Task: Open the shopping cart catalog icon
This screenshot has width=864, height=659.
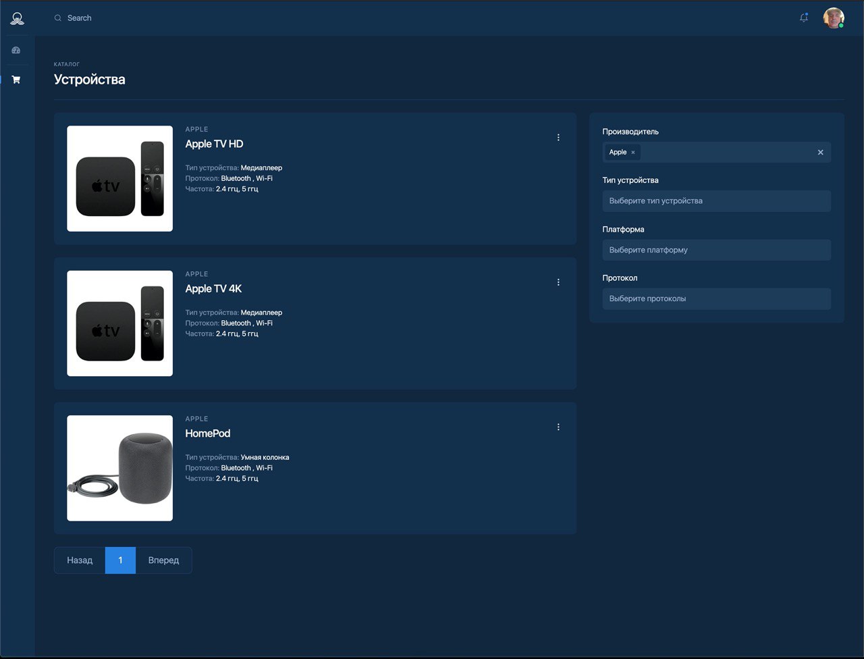Action: coord(16,80)
